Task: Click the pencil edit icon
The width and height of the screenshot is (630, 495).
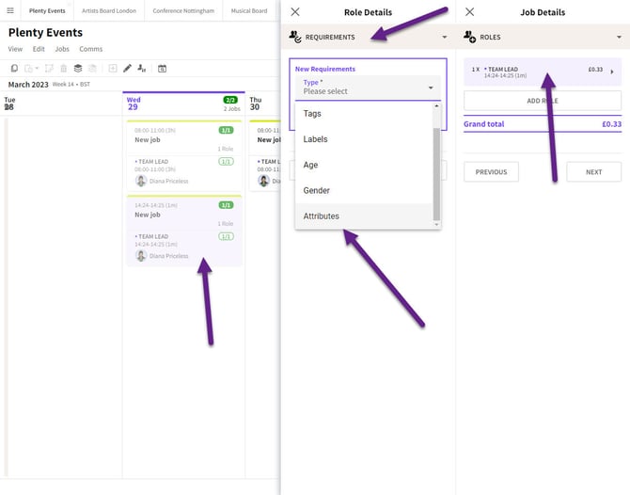Action: [x=128, y=69]
